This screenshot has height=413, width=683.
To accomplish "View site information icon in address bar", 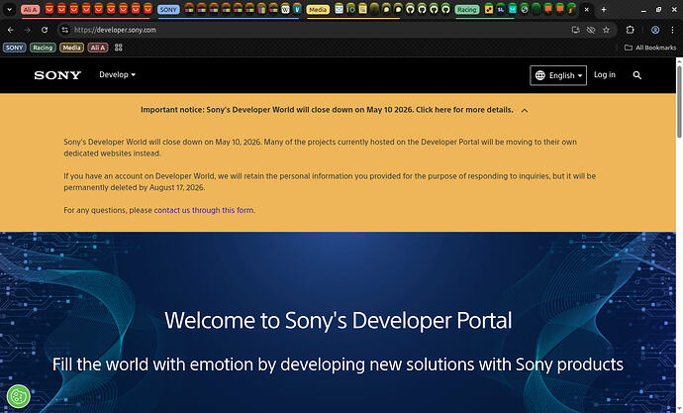I will coord(65,30).
